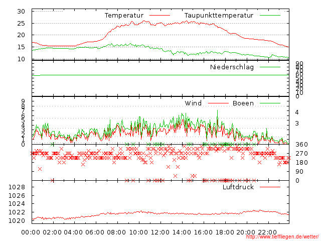This screenshot has width=321, height=241.
Task: Click the green Boeen legend line
Action: [270, 103]
